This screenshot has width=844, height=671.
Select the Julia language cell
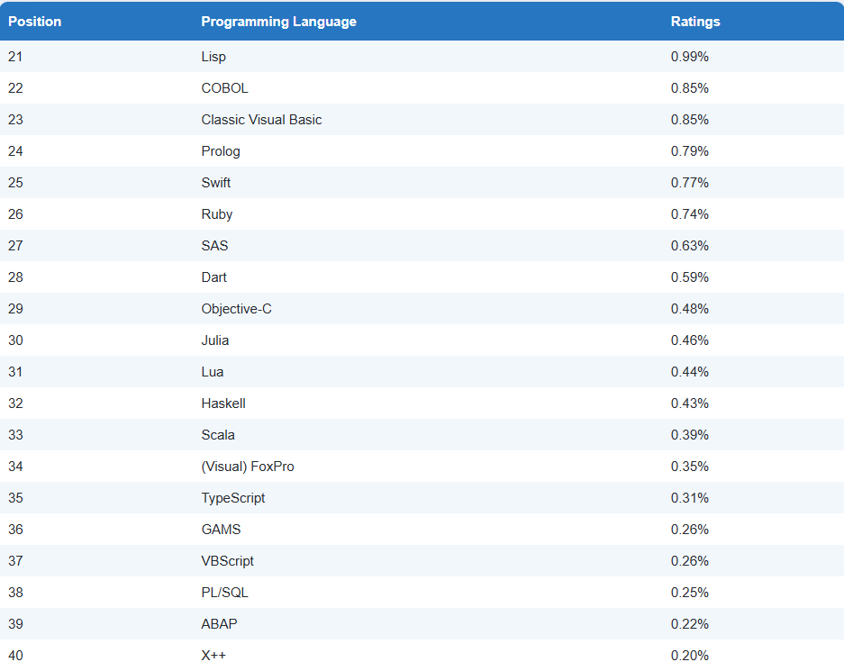[214, 340]
